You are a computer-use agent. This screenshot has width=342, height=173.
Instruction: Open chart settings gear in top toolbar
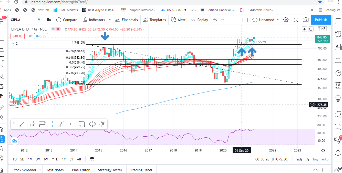pyautogui.click(x=286, y=20)
